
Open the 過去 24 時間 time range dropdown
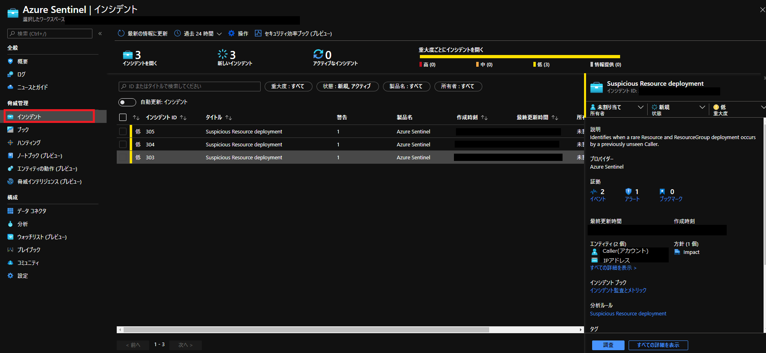(199, 34)
